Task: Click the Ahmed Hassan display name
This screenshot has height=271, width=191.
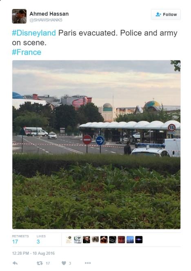Action: tap(49, 14)
